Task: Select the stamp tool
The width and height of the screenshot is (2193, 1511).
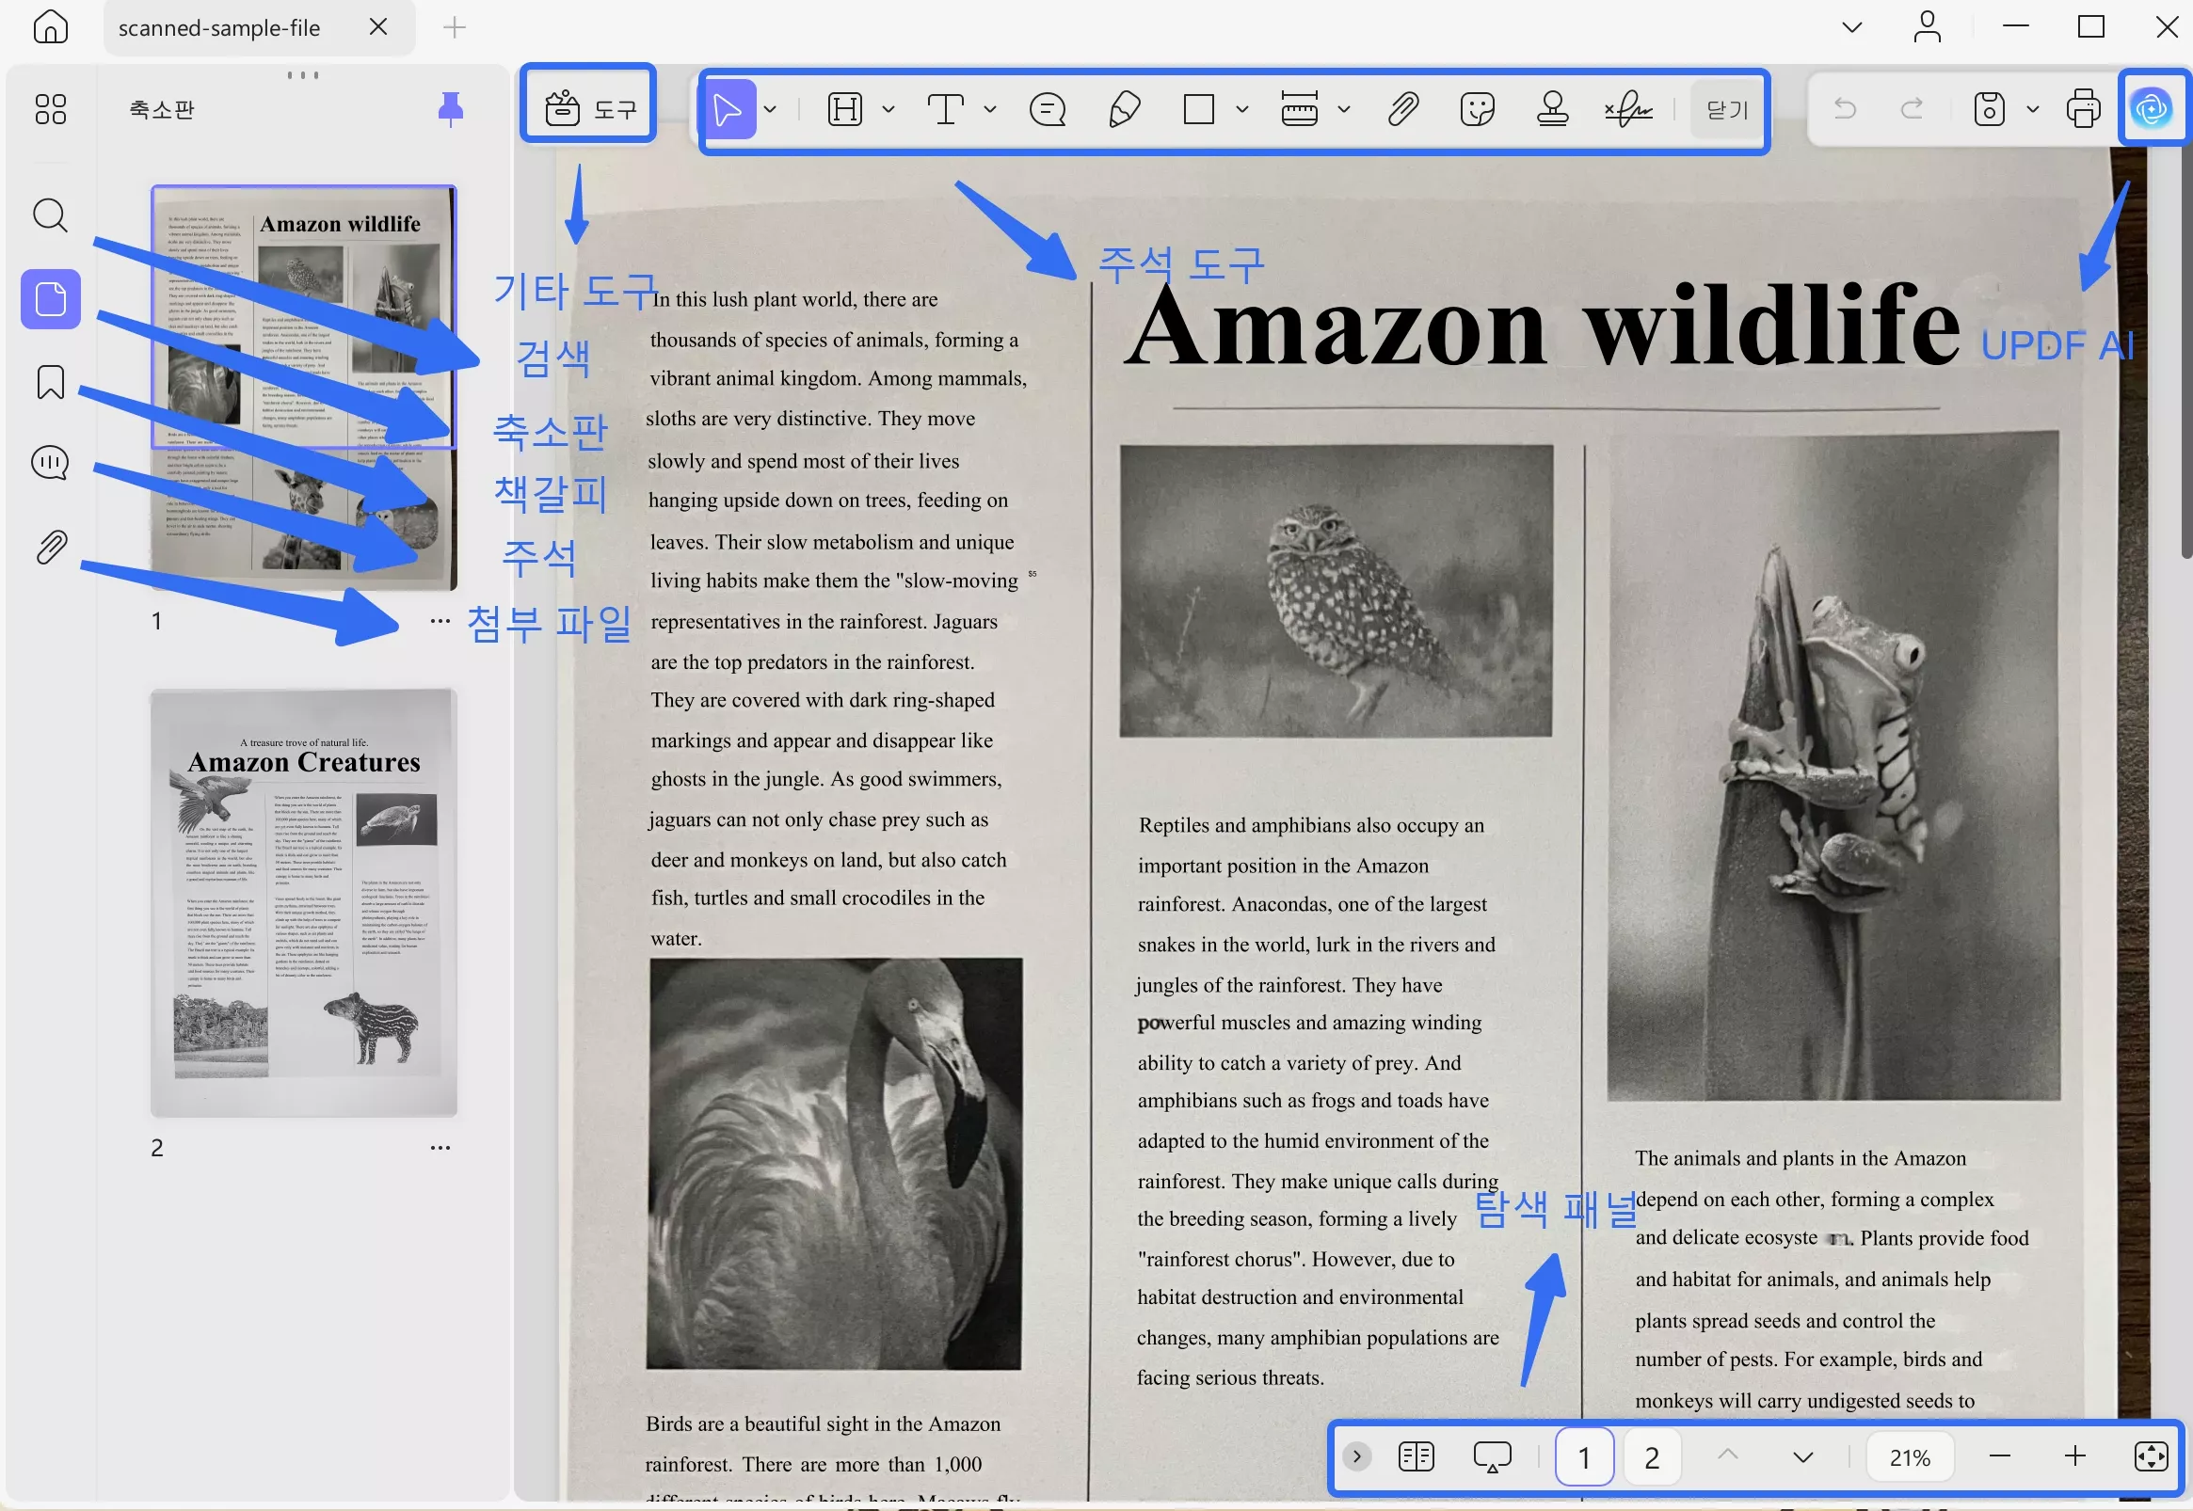Action: (x=1552, y=110)
